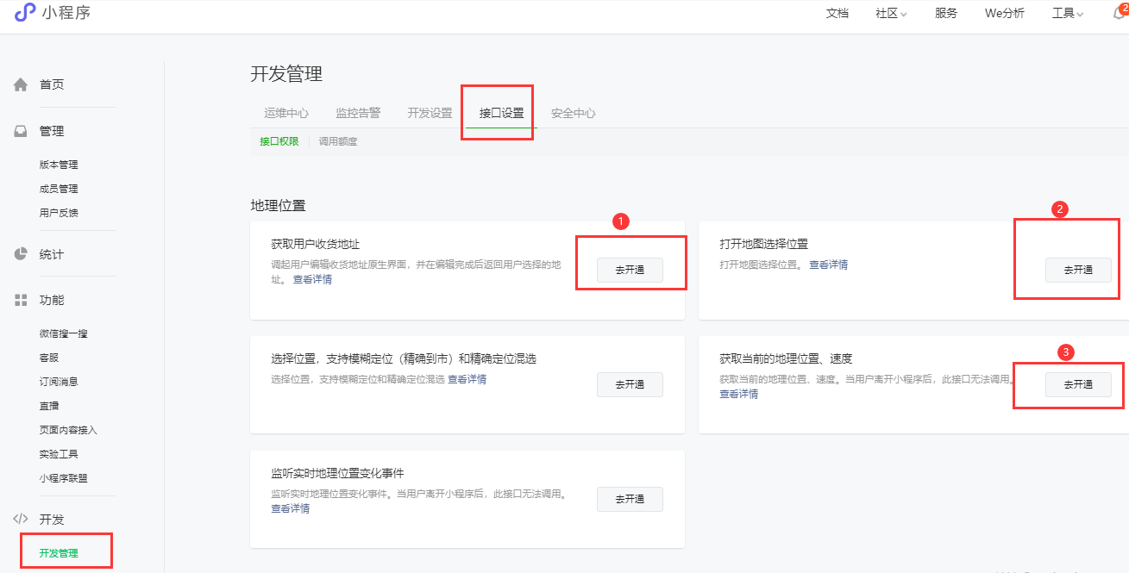The image size is (1129, 573).
Task: Click the 小程序 logo icon
Action: click(24, 12)
